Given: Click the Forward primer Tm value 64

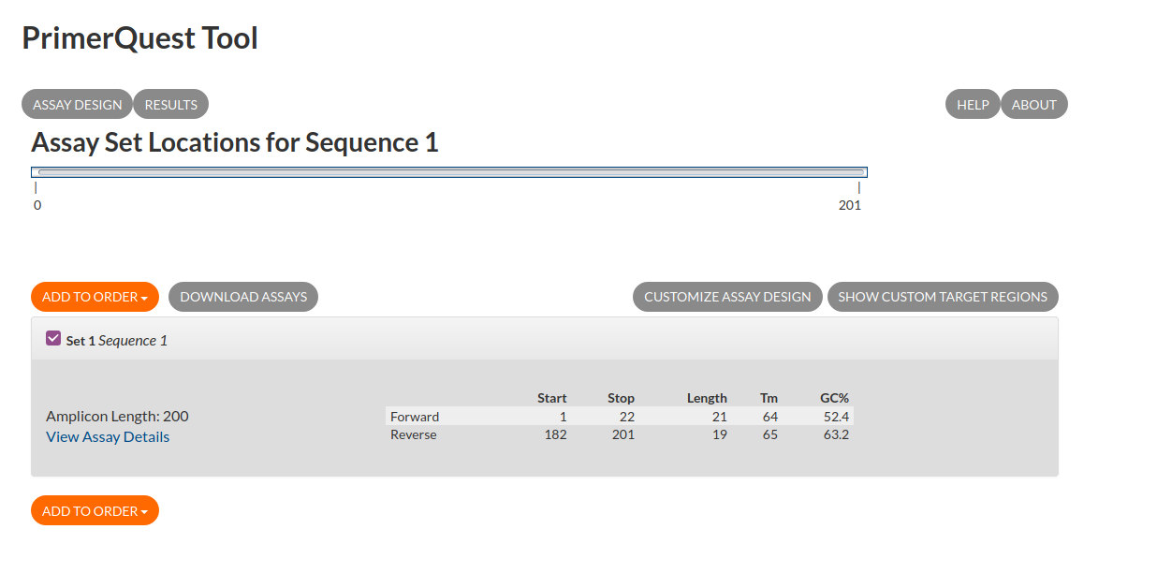Looking at the screenshot, I should click(x=770, y=417).
